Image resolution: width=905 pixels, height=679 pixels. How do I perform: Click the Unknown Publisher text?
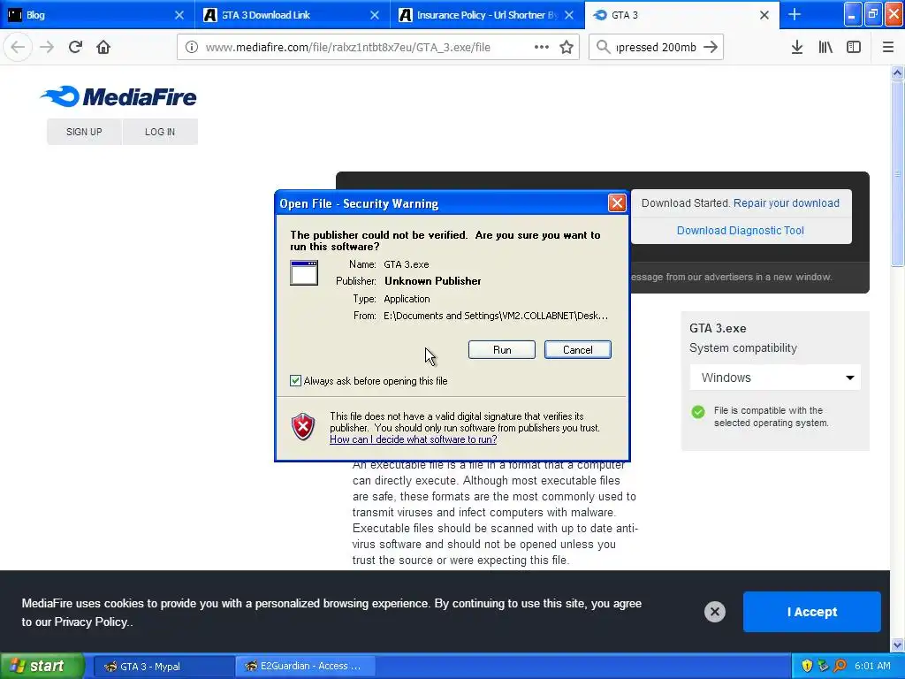pyautogui.click(x=433, y=281)
